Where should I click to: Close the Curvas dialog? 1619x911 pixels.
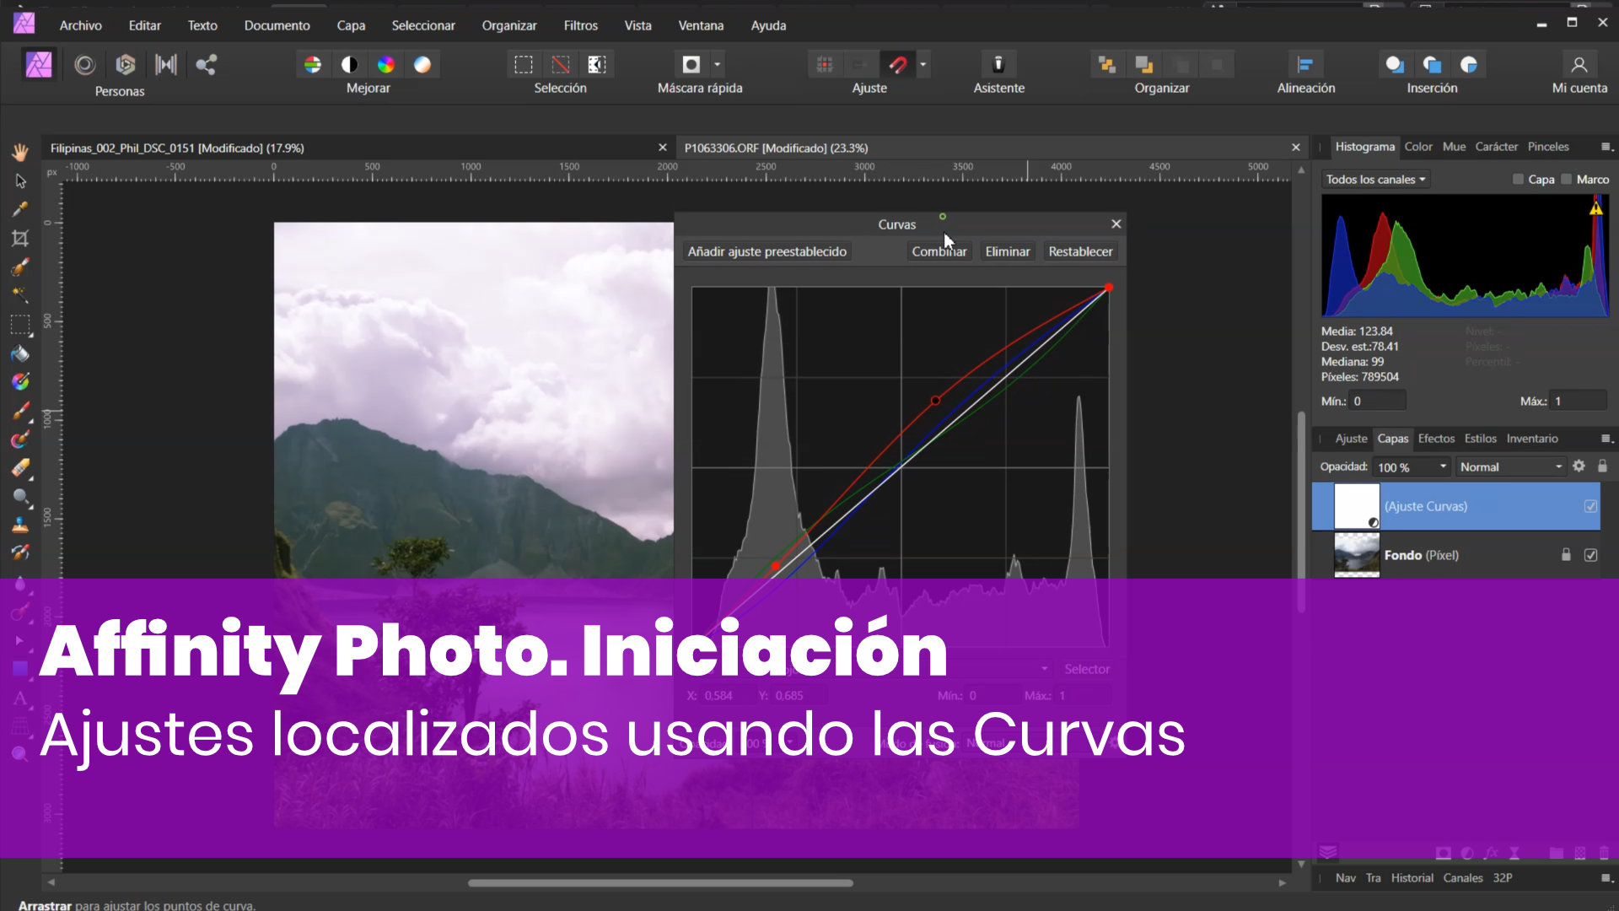point(1116,224)
